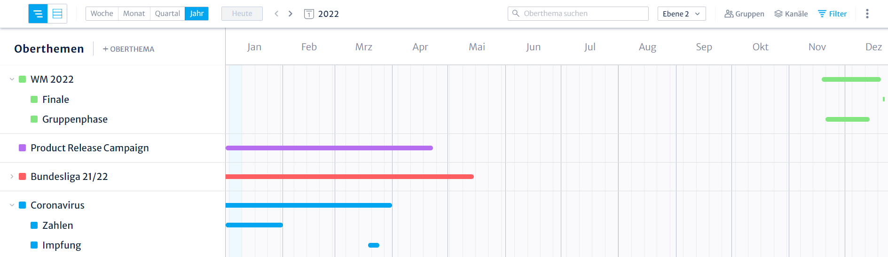Open the three-dot more options menu
The height and width of the screenshot is (257, 888).
[867, 14]
